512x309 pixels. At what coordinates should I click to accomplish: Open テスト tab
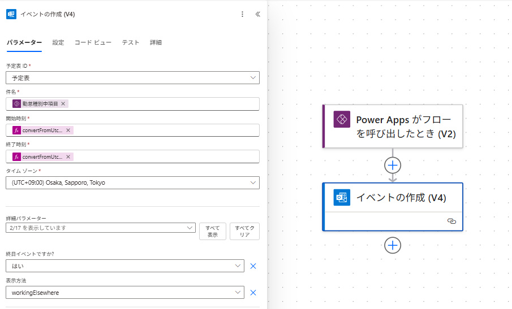point(131,42)
